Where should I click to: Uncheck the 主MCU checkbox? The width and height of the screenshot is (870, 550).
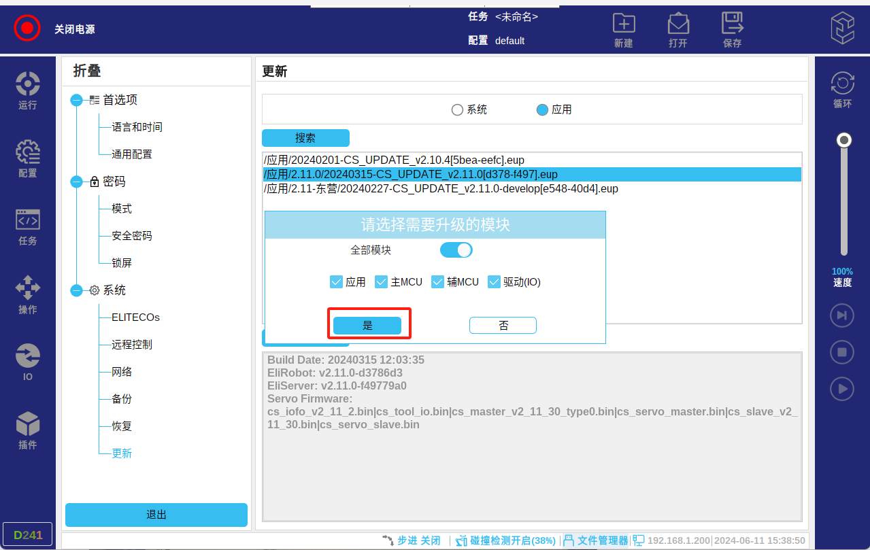coord(382,282)
